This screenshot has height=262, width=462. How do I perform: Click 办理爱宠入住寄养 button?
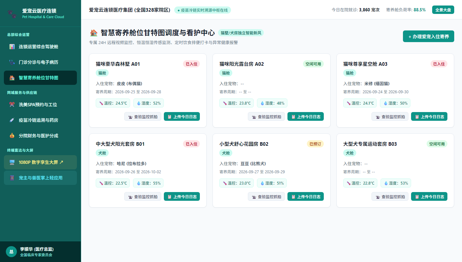pyautogui.click(x=428, y=36)
